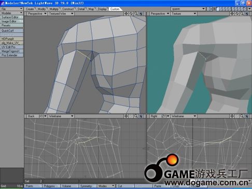The width and height of the screenshot is (252, 189).
Task: Maximize the Back wireframe viewport
Action: coord(141,117)
